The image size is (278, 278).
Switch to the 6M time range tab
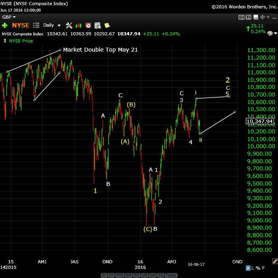pos(128,275)
